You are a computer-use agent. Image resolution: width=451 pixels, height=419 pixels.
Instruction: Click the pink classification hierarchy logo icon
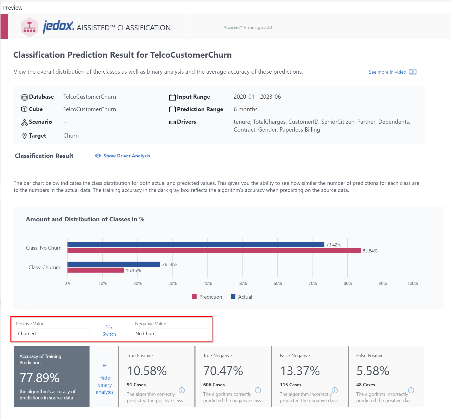[x=29, y=27]
